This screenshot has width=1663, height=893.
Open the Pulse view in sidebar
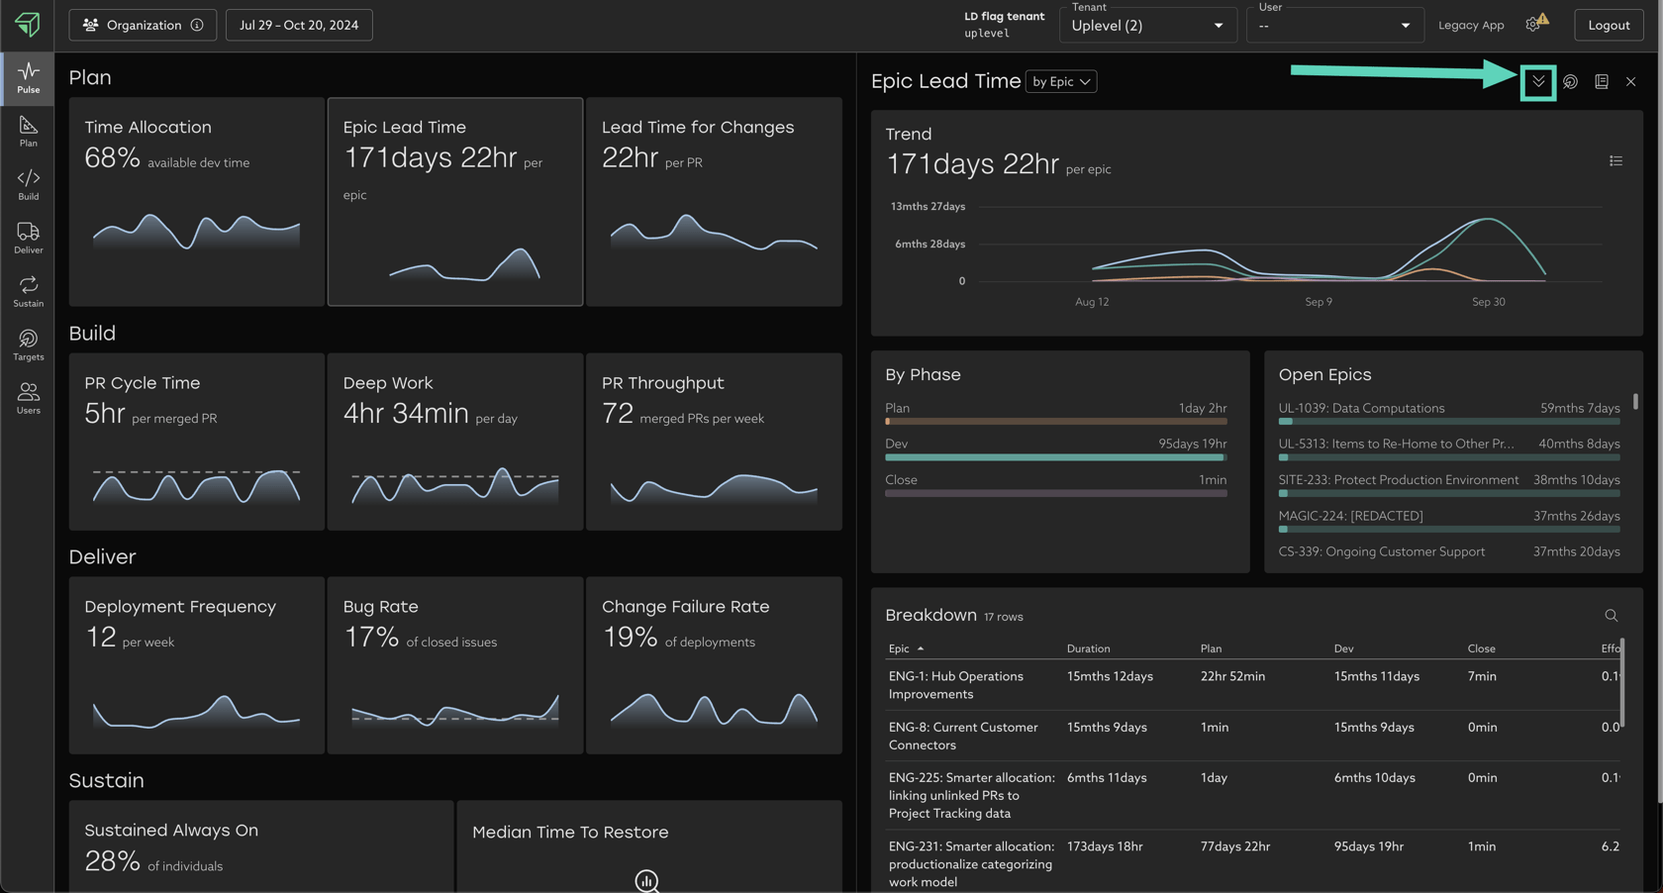[28, 78]
